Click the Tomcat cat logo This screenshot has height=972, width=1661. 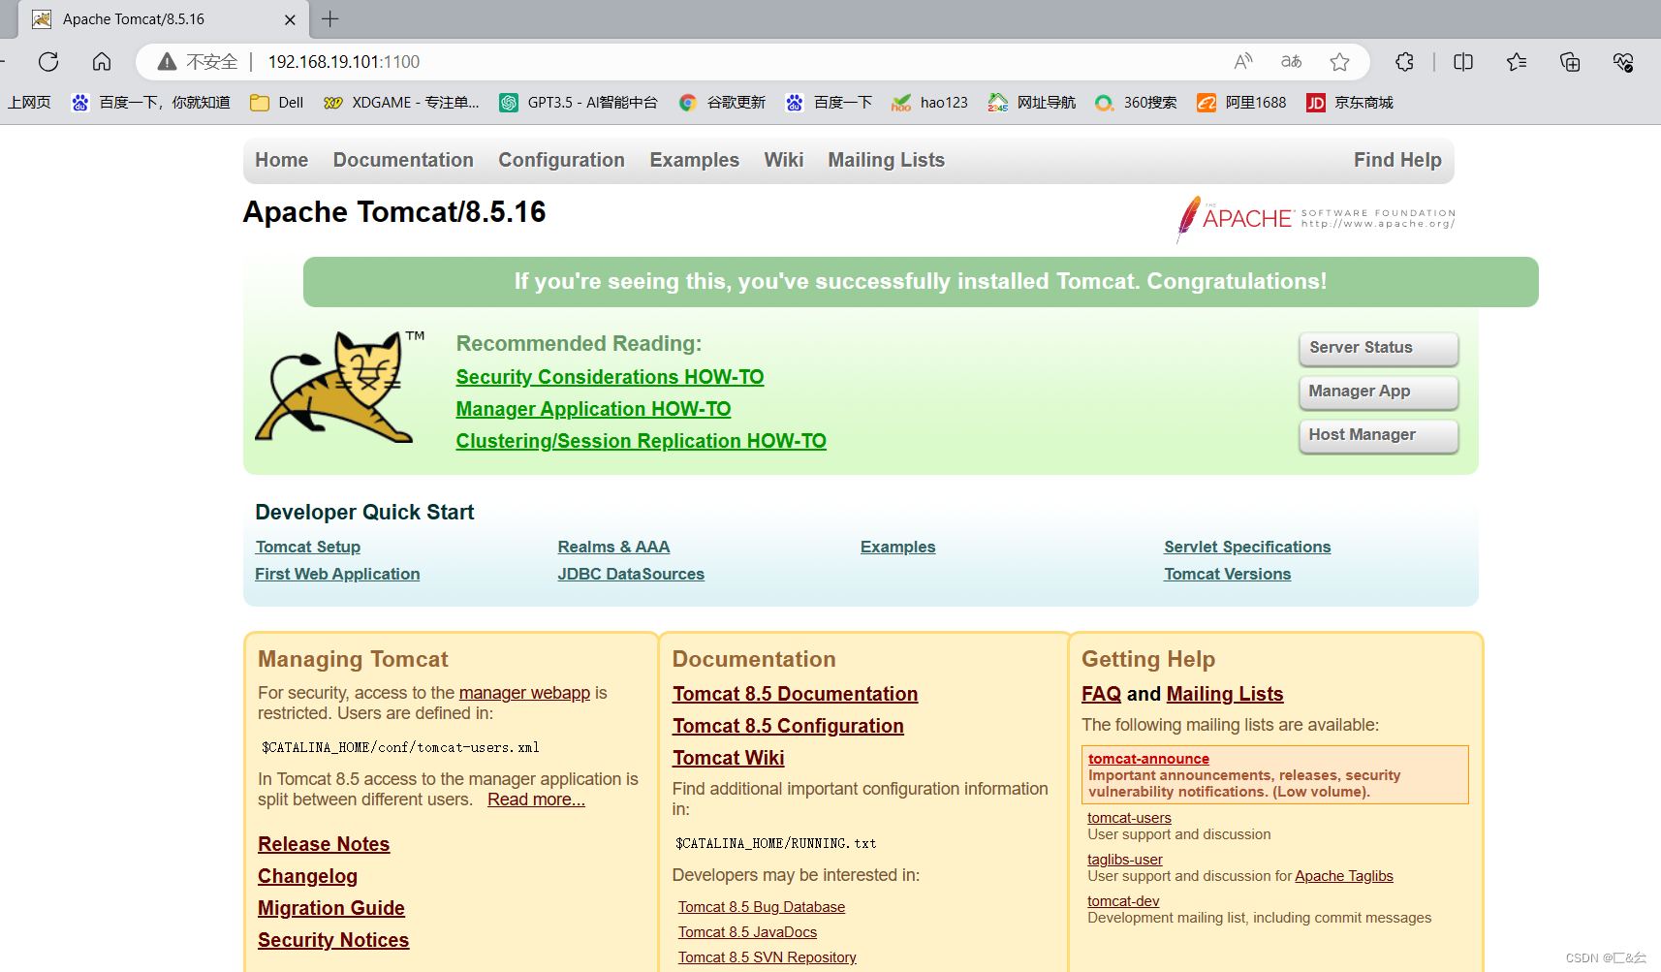[340, 387]
